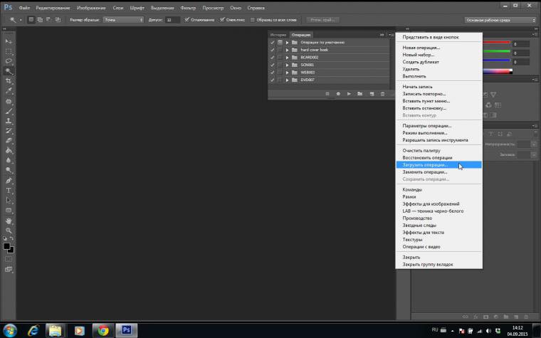Select the Rectangular Marquee tool
This screenshot has height=338, width=541.
tap(9, 51)
